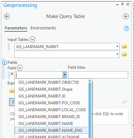This screenshot has height=138, width=134.
Task: Click the plus icon beside Make Query Table
Action: [126, 16]
